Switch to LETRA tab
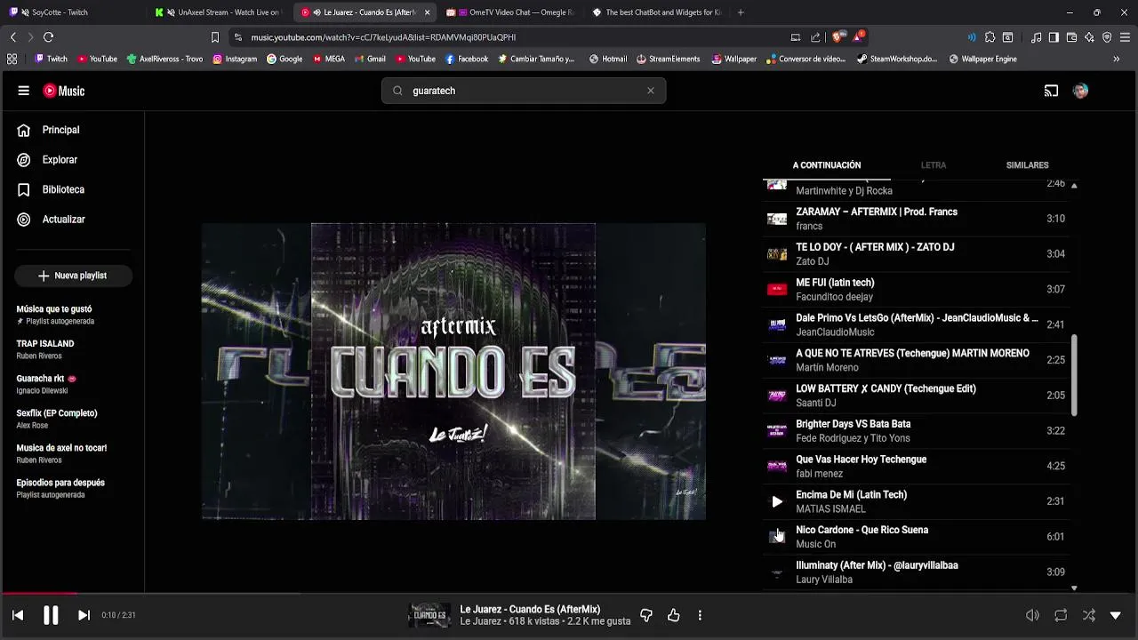This screenshot has height=640, width=1138. click(x=934, y=165)
